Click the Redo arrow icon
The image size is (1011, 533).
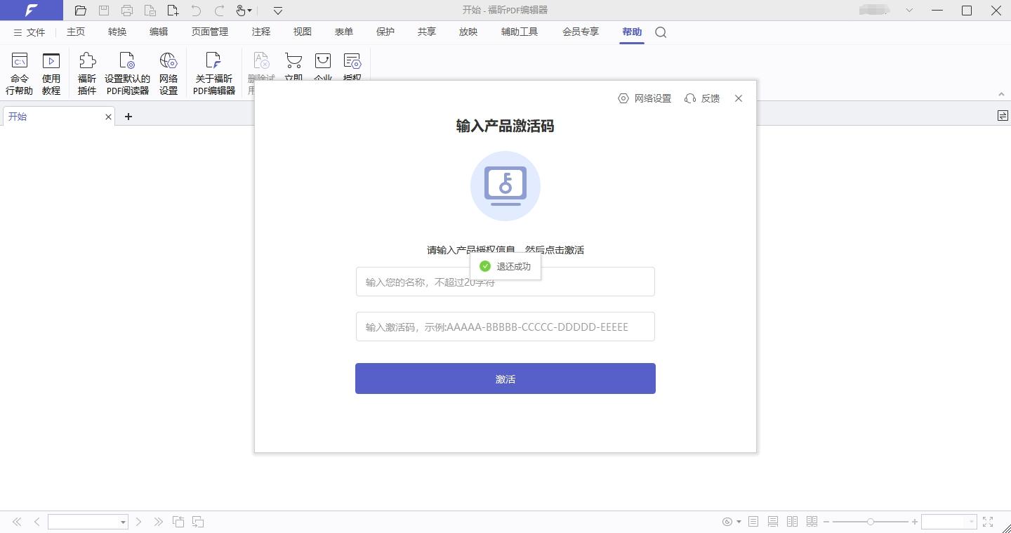(x=219, y=11)
